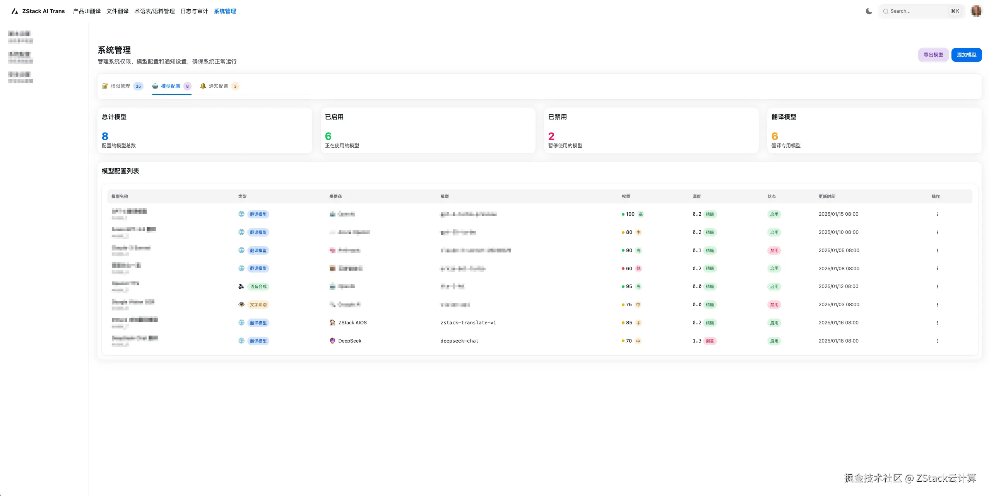Open actions menu for deepseek-chat row
Screen dimensions: 989x496
click(x=937, y=341)
